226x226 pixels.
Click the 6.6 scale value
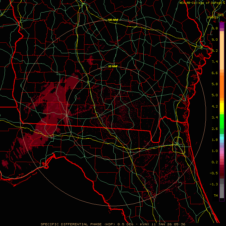(215, 73)
